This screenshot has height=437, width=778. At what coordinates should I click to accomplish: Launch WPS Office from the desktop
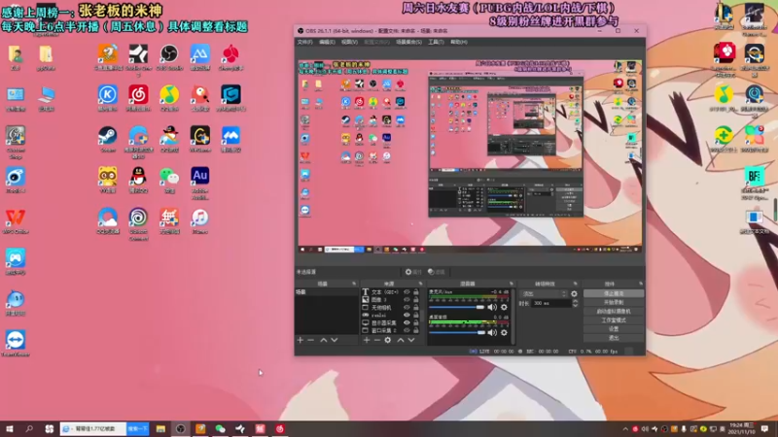pos(16,221)
